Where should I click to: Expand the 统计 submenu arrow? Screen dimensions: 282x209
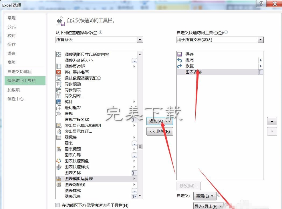[x=134, y=102]
